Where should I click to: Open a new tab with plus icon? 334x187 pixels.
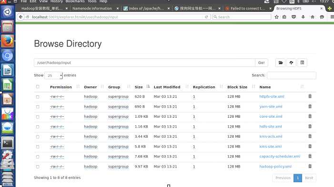pos(330,9)
